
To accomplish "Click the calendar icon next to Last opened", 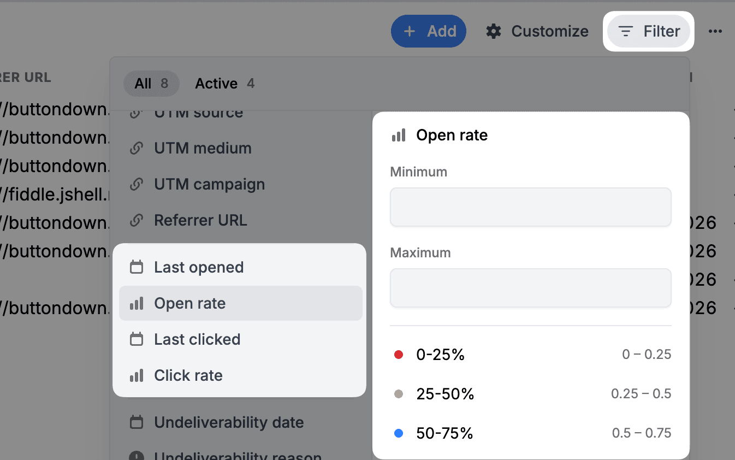I will [135, 267].
